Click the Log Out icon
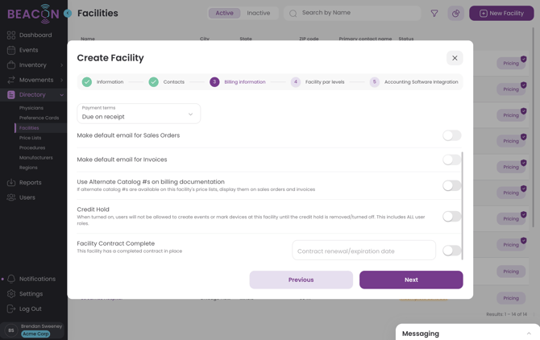The height and width of the screenshot is (340, 540). tap(11, 309)
